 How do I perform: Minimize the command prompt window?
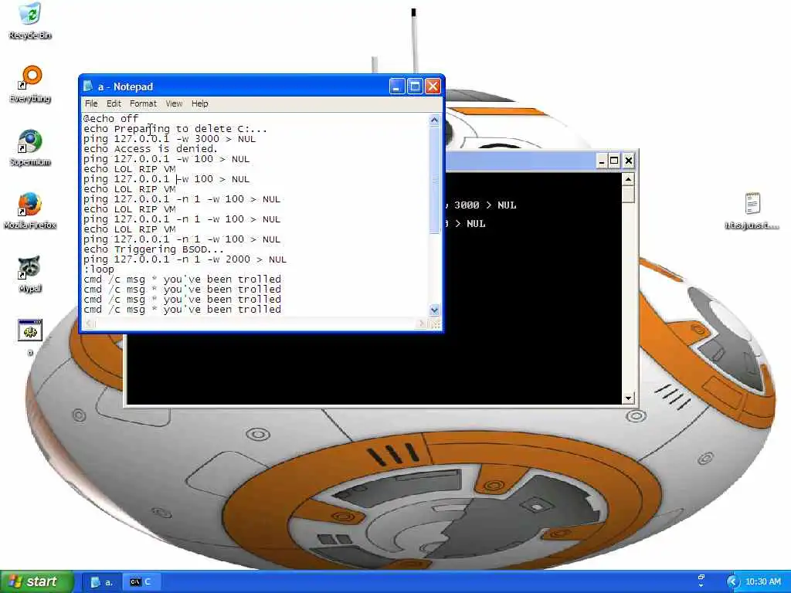click(x=601, y=161)
